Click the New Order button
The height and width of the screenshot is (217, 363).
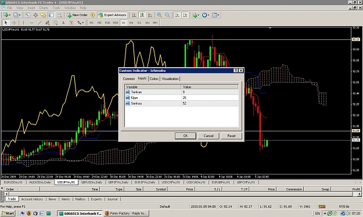point(77,15)
